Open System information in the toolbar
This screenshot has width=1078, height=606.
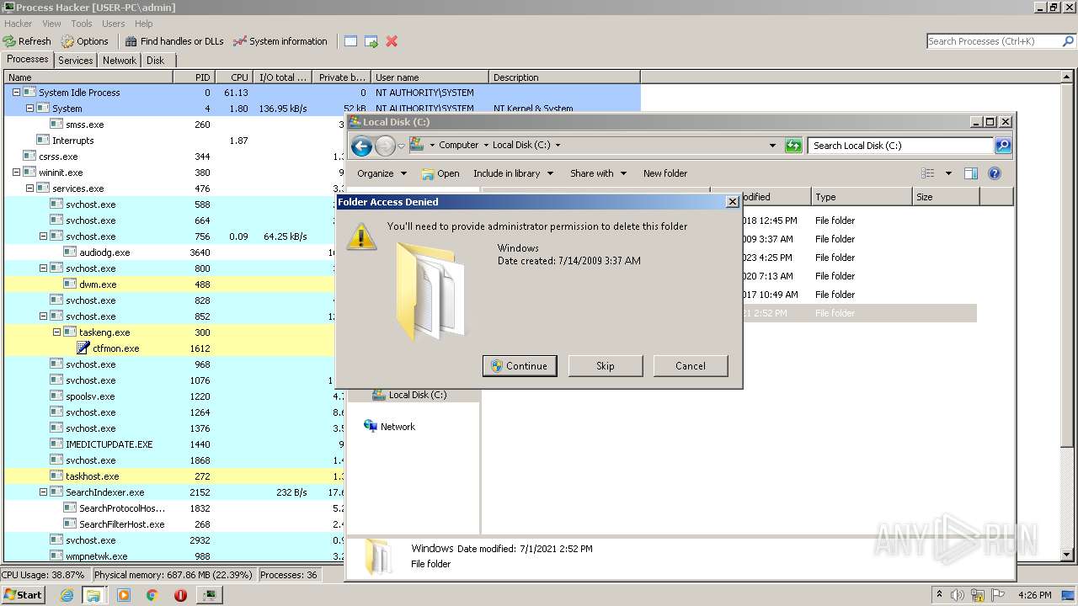[x=280, y=41]
